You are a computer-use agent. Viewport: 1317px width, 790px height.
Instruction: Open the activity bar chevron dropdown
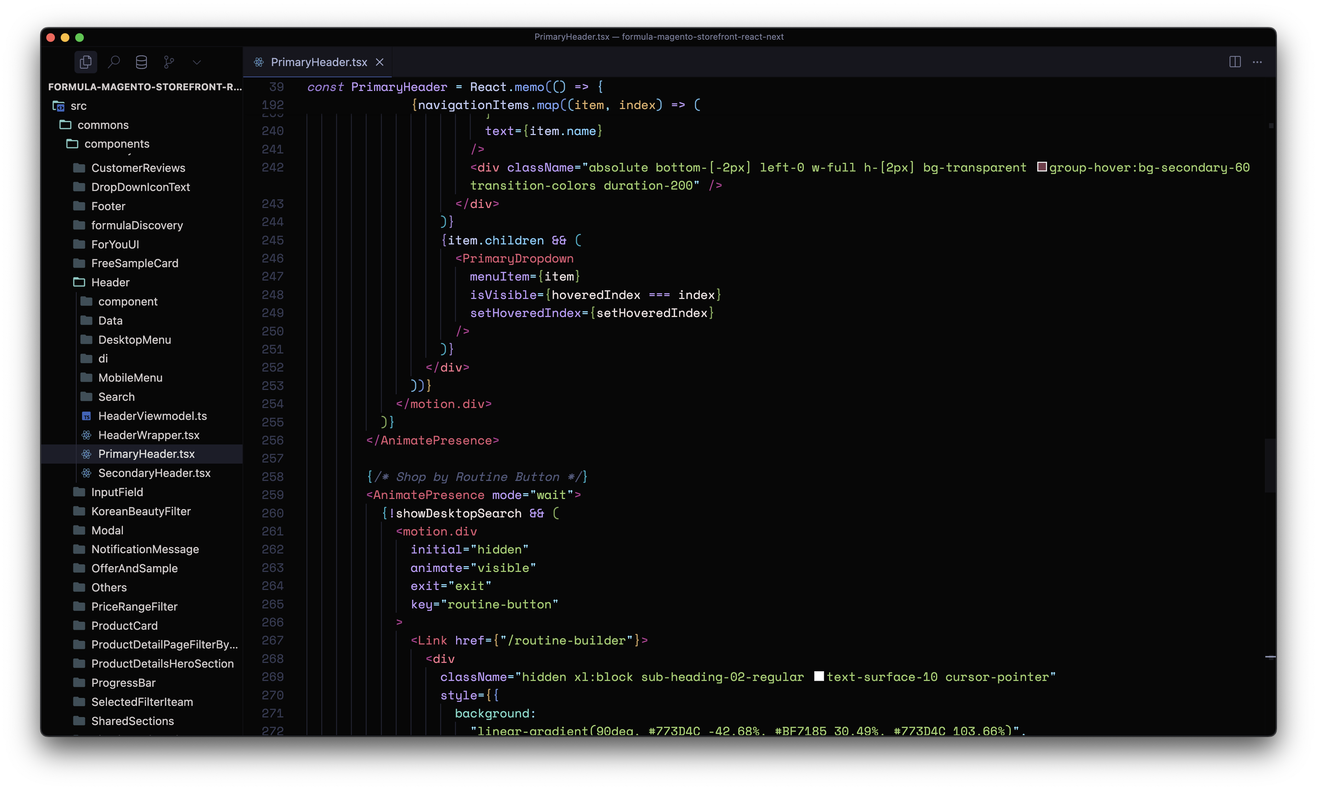(x=197, y=62)
